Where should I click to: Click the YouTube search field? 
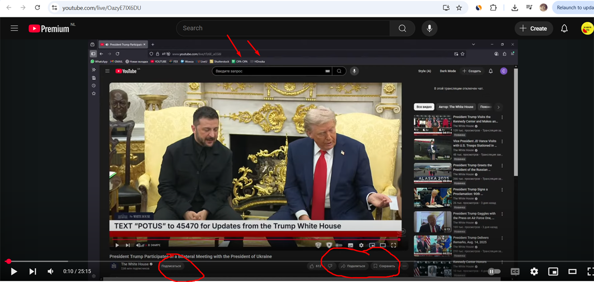283,28
